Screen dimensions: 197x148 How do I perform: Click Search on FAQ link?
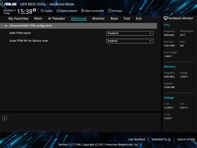point(186,140)
